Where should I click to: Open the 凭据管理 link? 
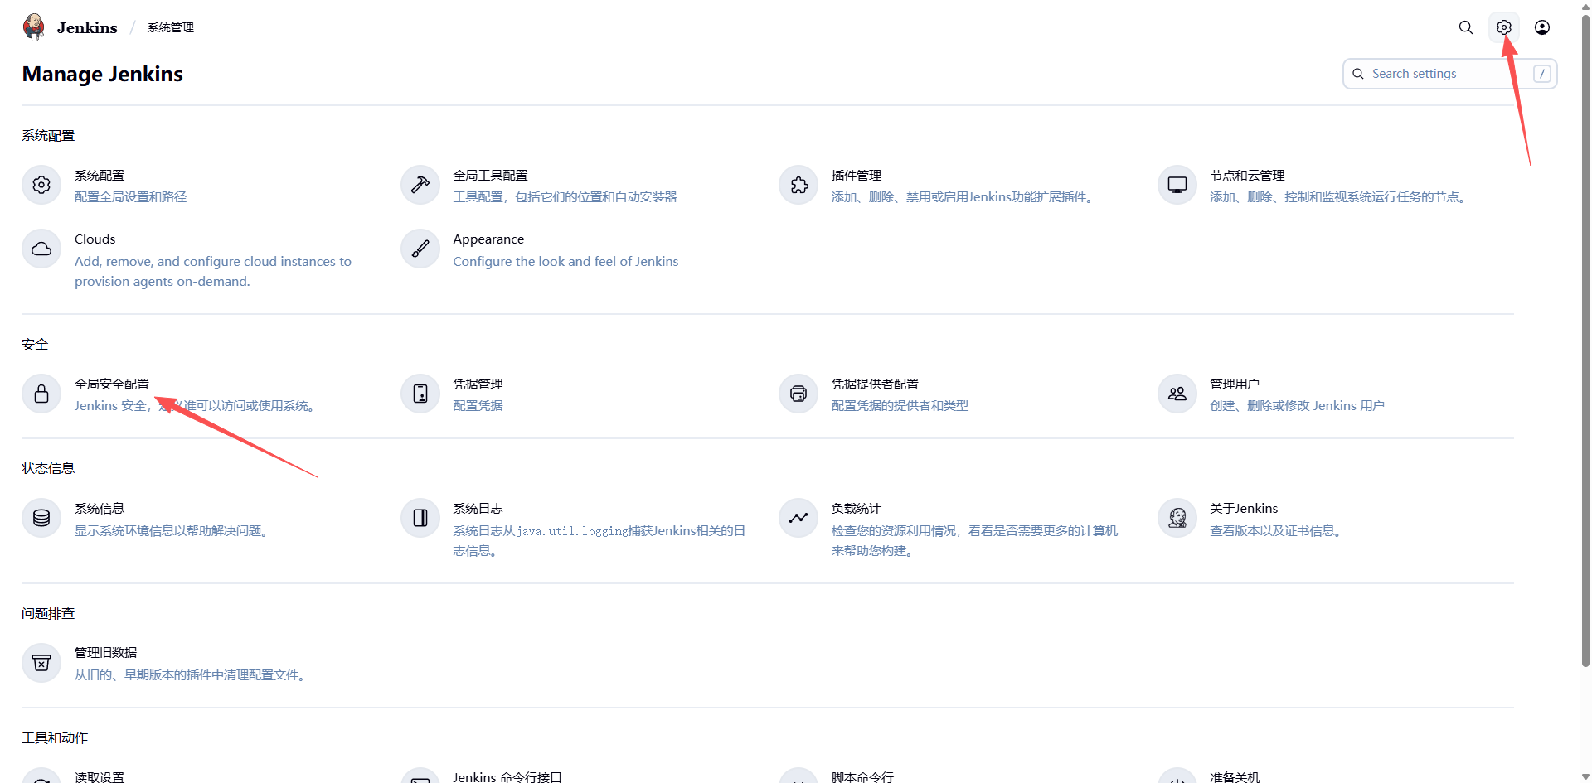(x=478, y=384)
